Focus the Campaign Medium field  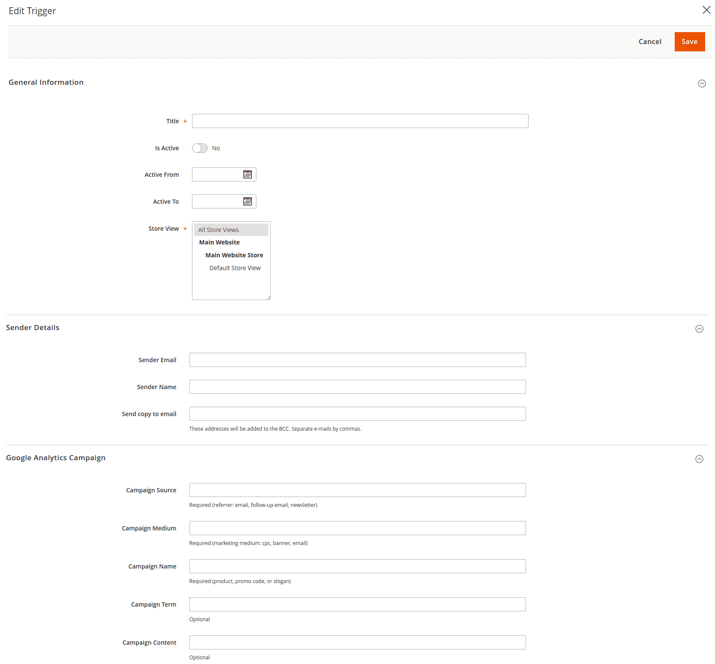[357, 528]
